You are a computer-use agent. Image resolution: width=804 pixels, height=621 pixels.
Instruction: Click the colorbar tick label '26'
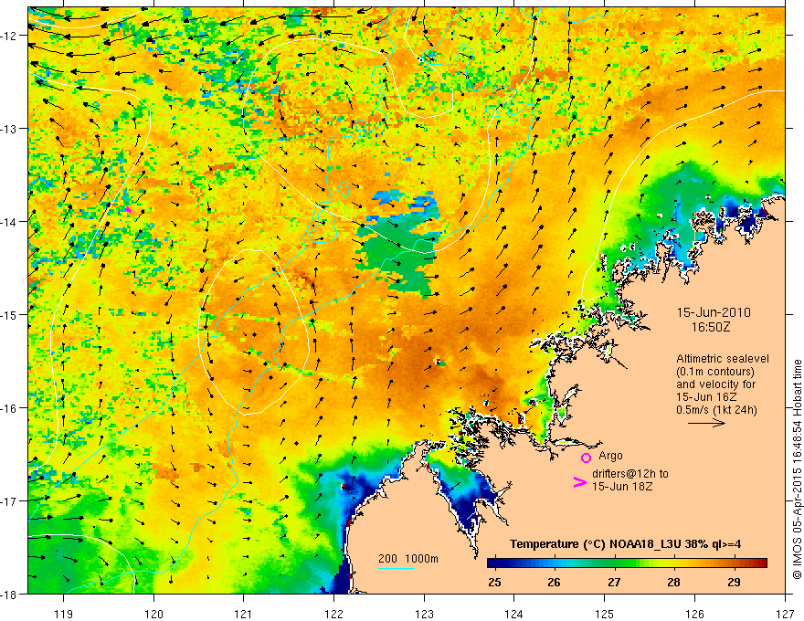[x=554, y=582]
